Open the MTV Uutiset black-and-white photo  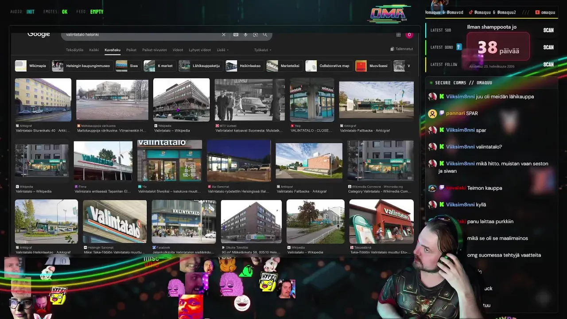click(249, 100)
